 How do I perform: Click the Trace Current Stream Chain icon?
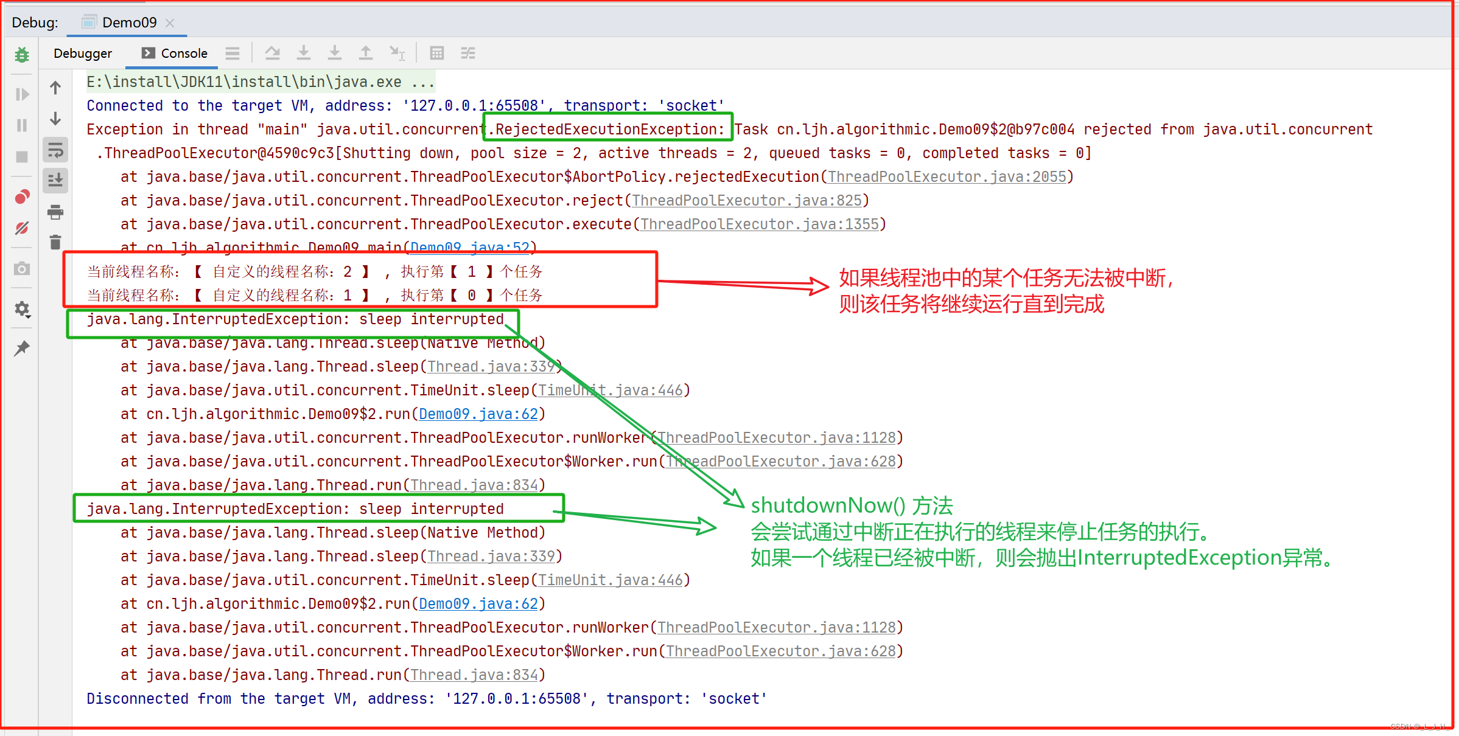[468, 54]
